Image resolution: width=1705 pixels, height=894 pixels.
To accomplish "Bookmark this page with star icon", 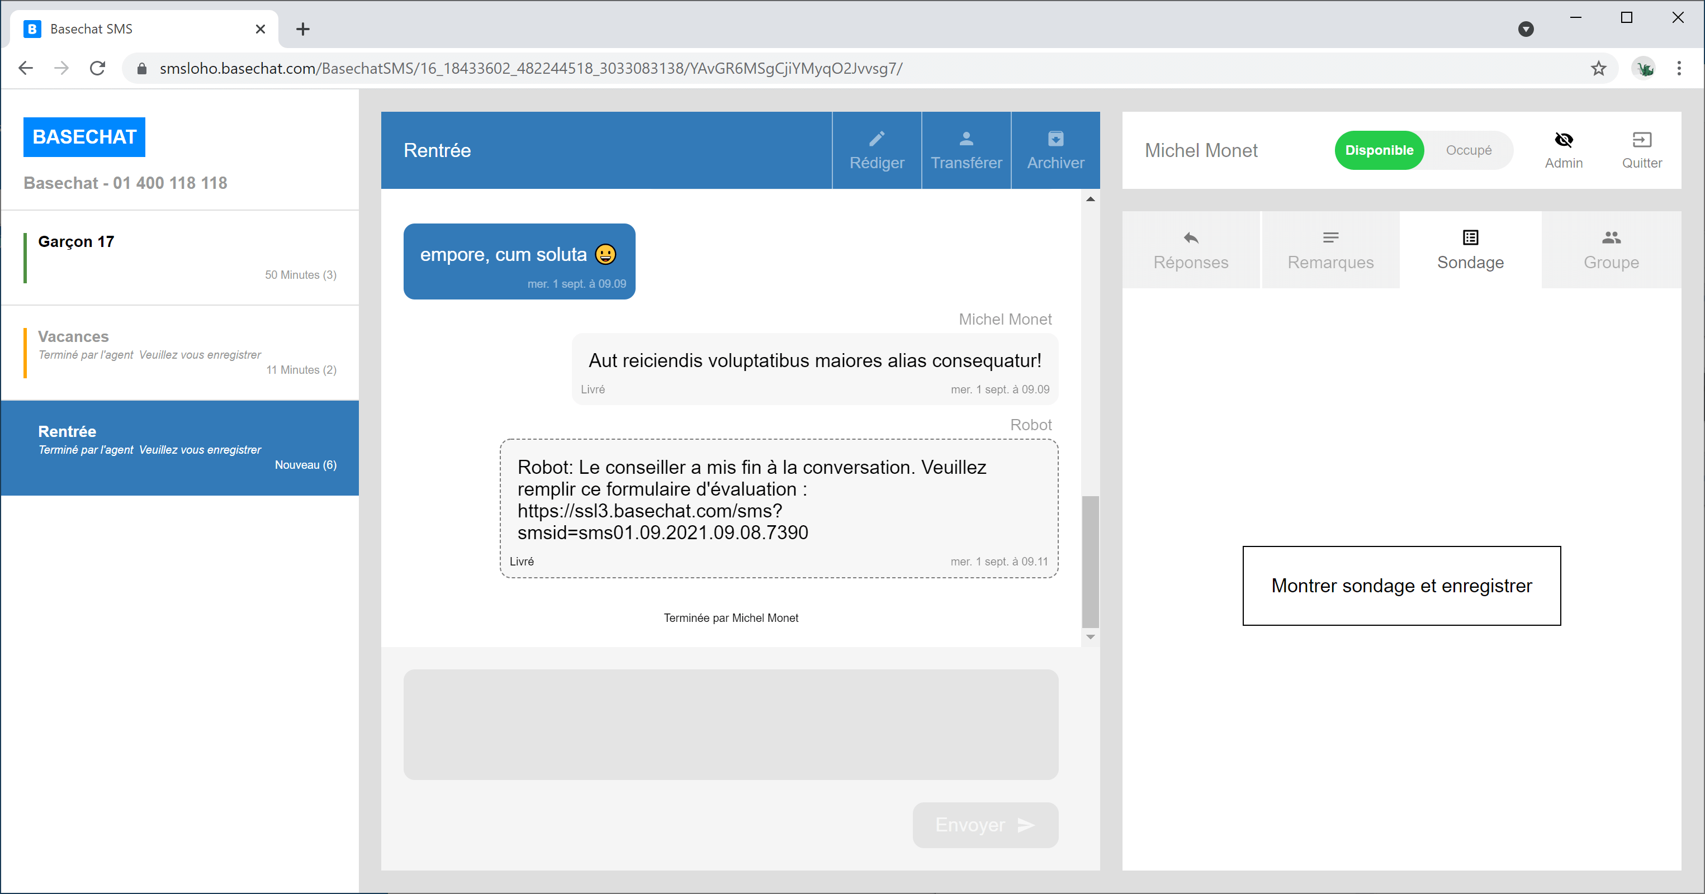I will (x=1598, y=68).
